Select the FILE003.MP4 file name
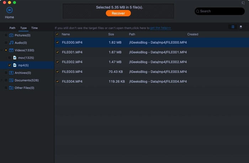Image resolution: width=249 pixels, height=163 pixels. coord(72,72)
